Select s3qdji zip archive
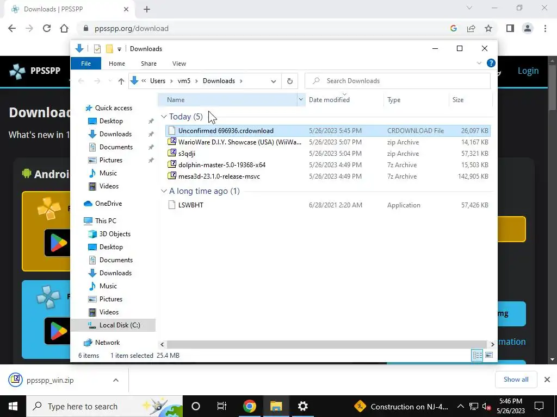Screen dimensions: 557x417 pyautogui.click(x=327, y=153)
